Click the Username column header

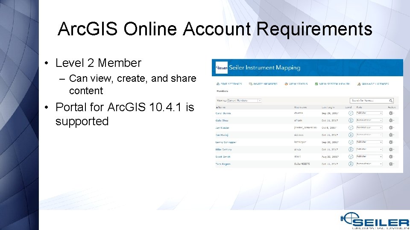[x=300, y=107]
